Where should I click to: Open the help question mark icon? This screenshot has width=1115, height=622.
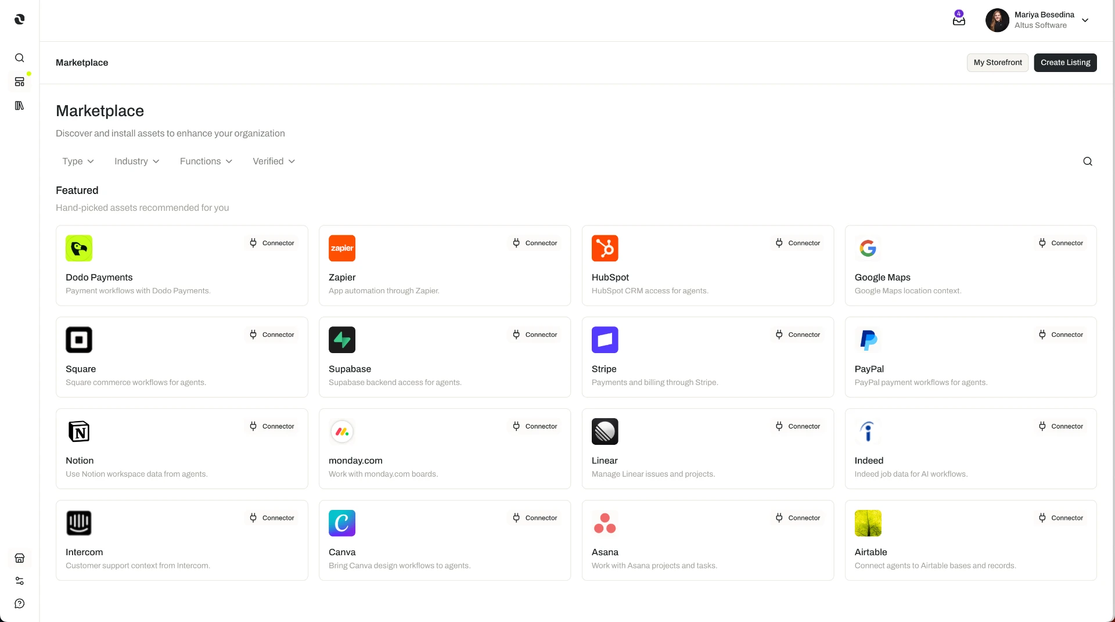click(19, 603)
